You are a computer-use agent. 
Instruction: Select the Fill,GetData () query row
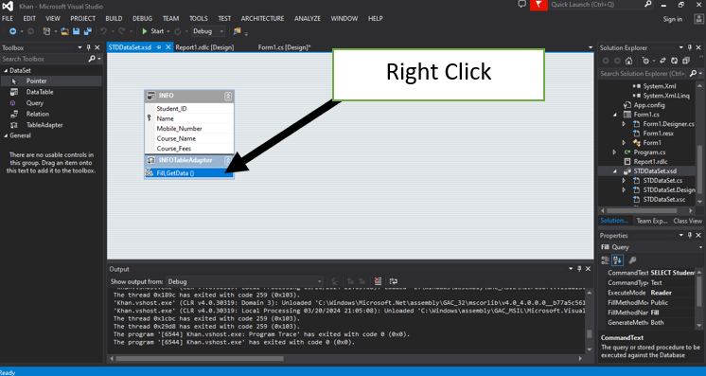coord(189,173)
